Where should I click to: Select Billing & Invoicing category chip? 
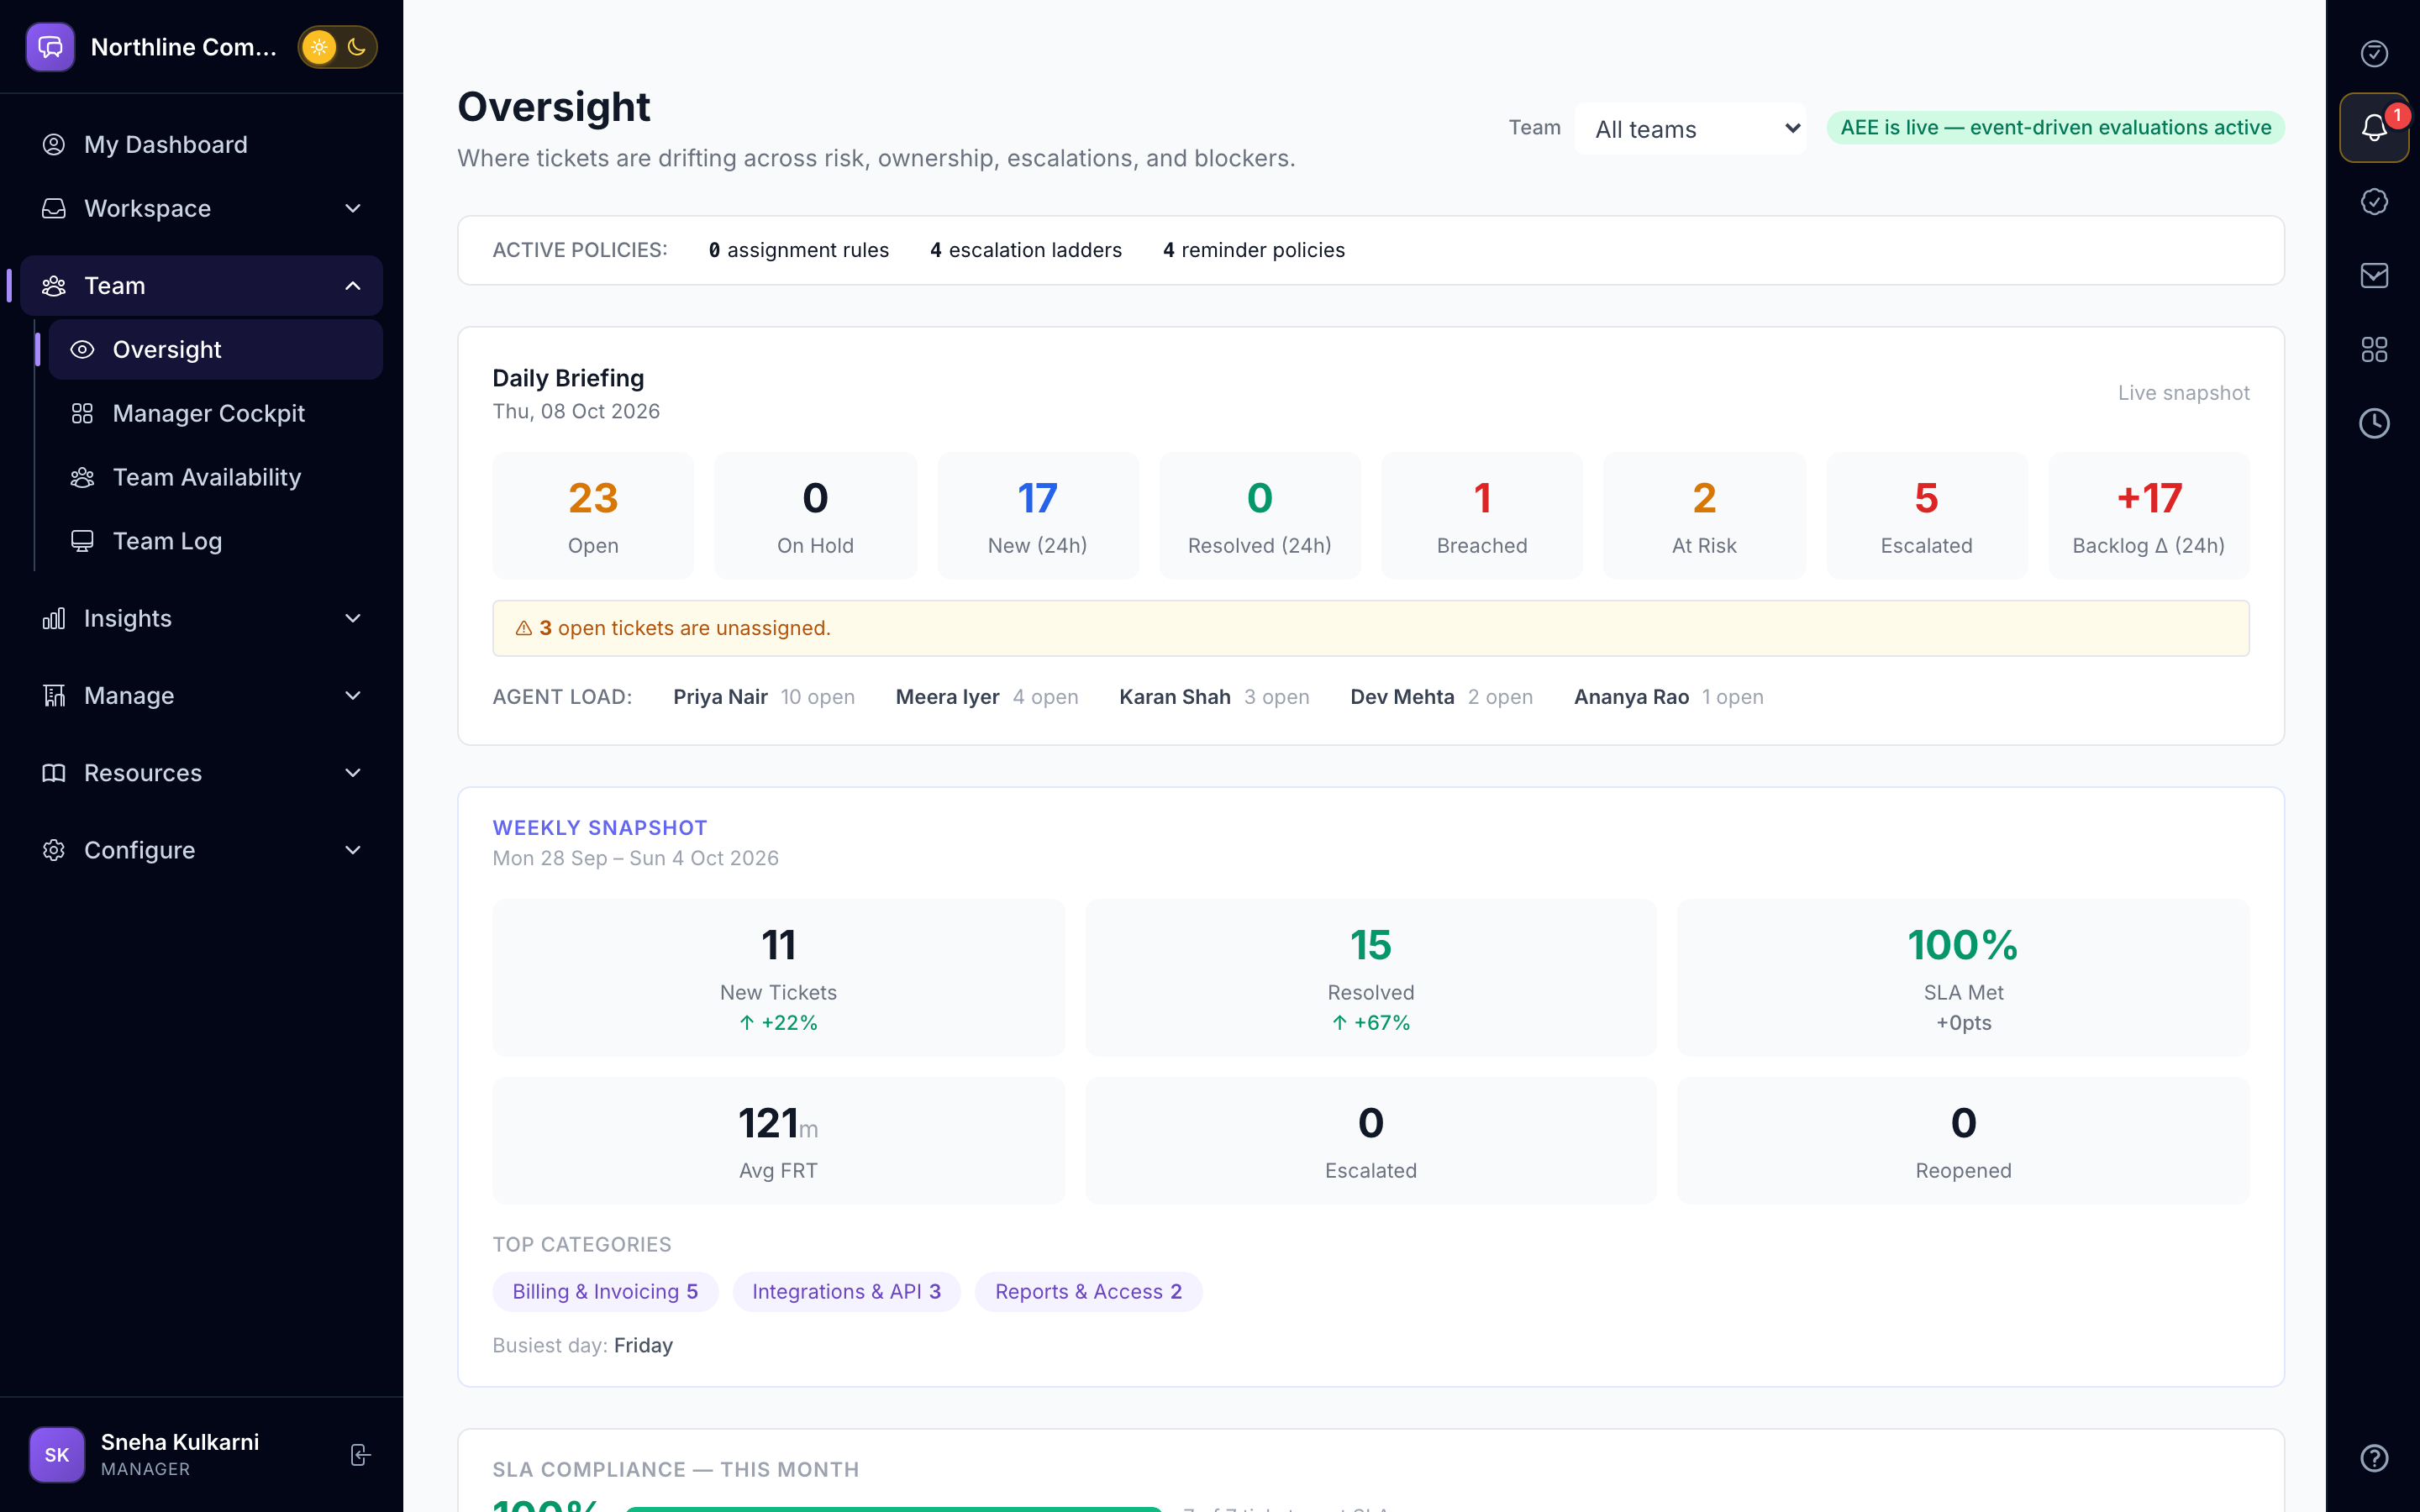605,1292
